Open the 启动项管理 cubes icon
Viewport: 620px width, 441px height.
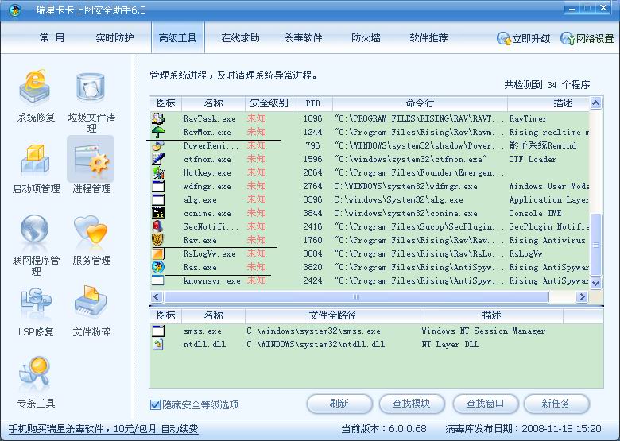tap(36, 159)
